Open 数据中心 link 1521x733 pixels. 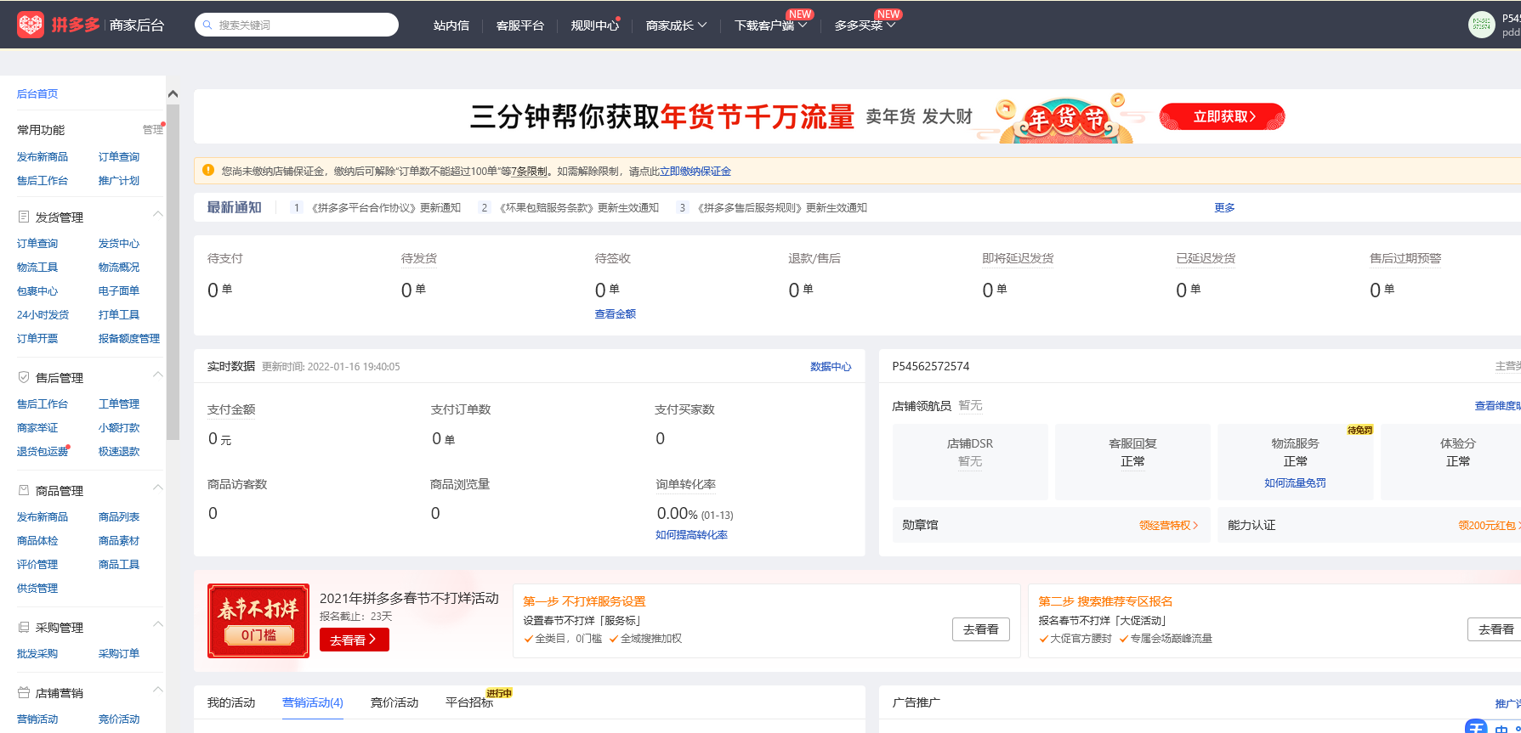click(x=831, y=366)
